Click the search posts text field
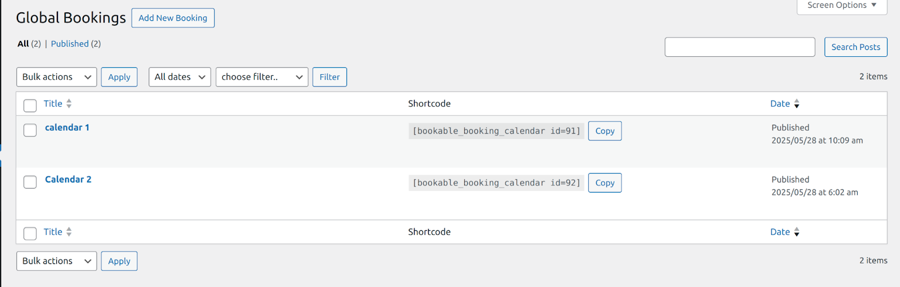 pos(740,47)
